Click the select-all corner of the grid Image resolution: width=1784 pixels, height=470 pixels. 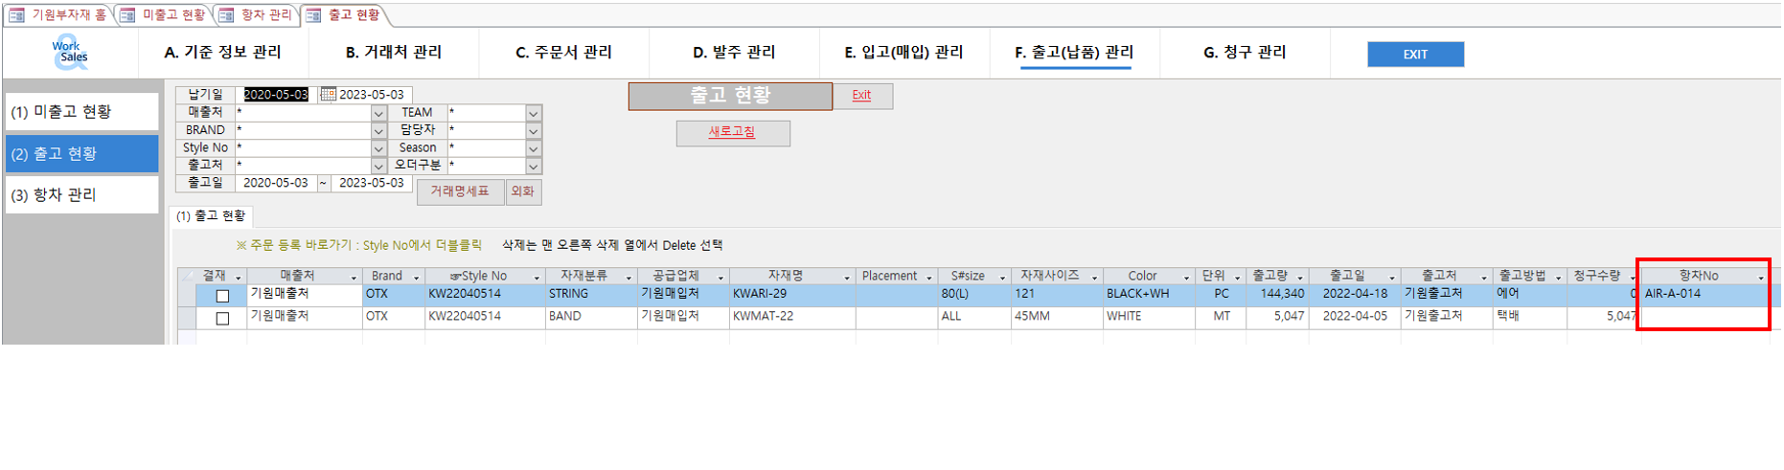187,276
